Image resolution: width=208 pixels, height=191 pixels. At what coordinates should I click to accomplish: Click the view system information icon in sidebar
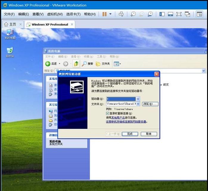click(51, 85)
